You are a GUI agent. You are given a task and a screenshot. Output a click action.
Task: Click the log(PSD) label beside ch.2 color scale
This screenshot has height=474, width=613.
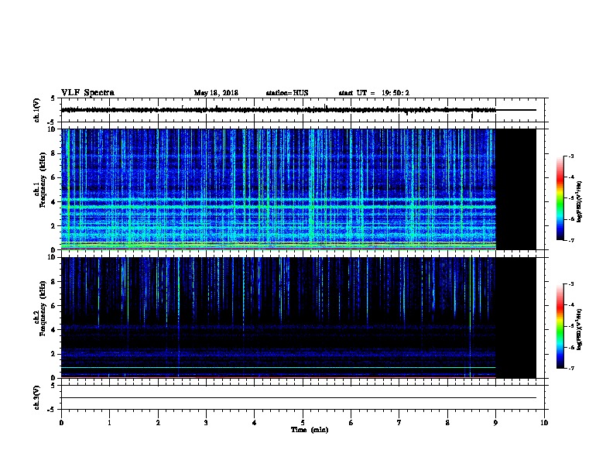(x=580, y=329)
